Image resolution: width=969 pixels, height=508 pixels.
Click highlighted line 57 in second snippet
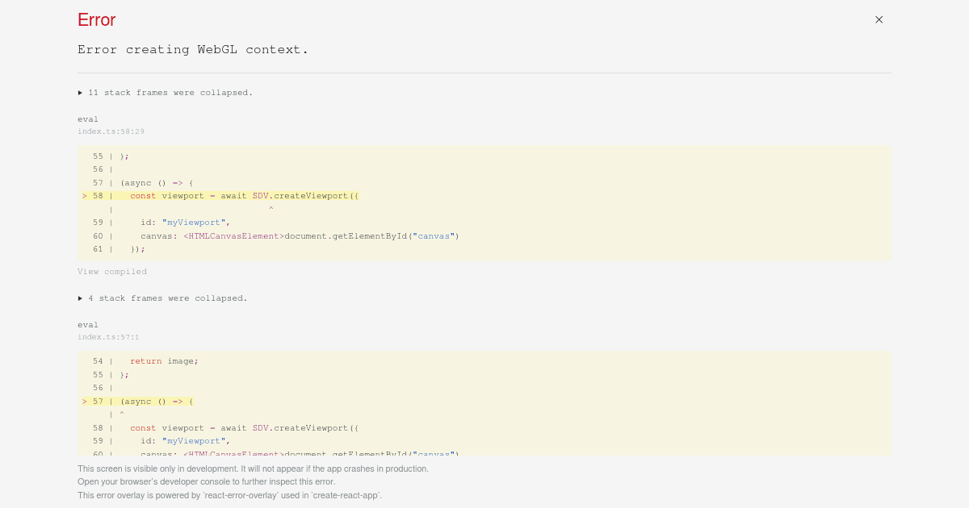tap(137, 402)
